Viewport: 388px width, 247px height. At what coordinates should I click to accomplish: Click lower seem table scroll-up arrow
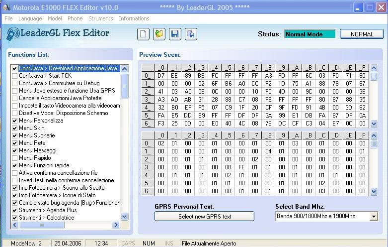tap(374, 135)
